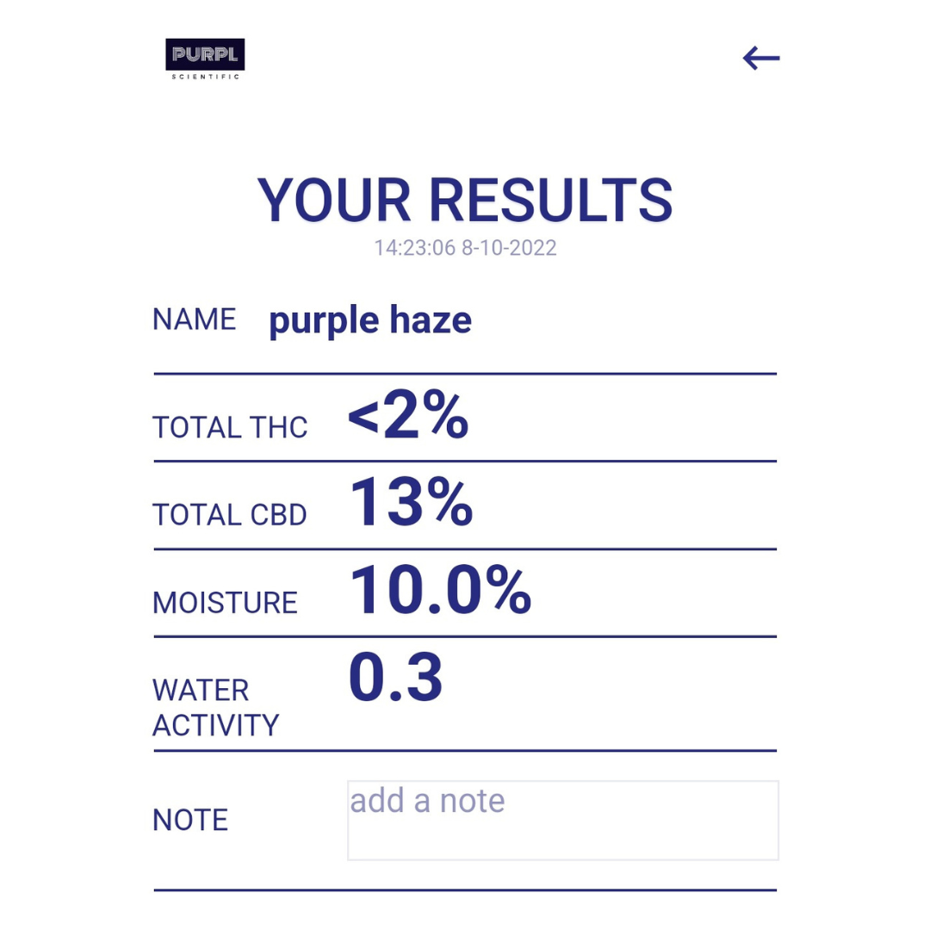Click the divider beneath the note field

[465, 893]
